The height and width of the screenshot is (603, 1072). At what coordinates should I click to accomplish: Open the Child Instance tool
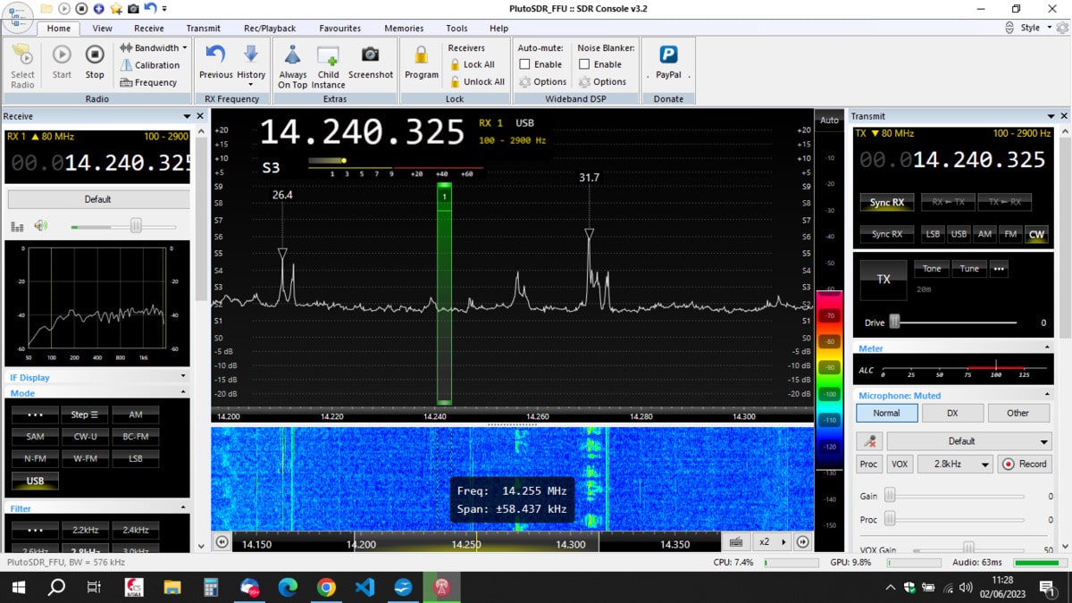[328, 63]
